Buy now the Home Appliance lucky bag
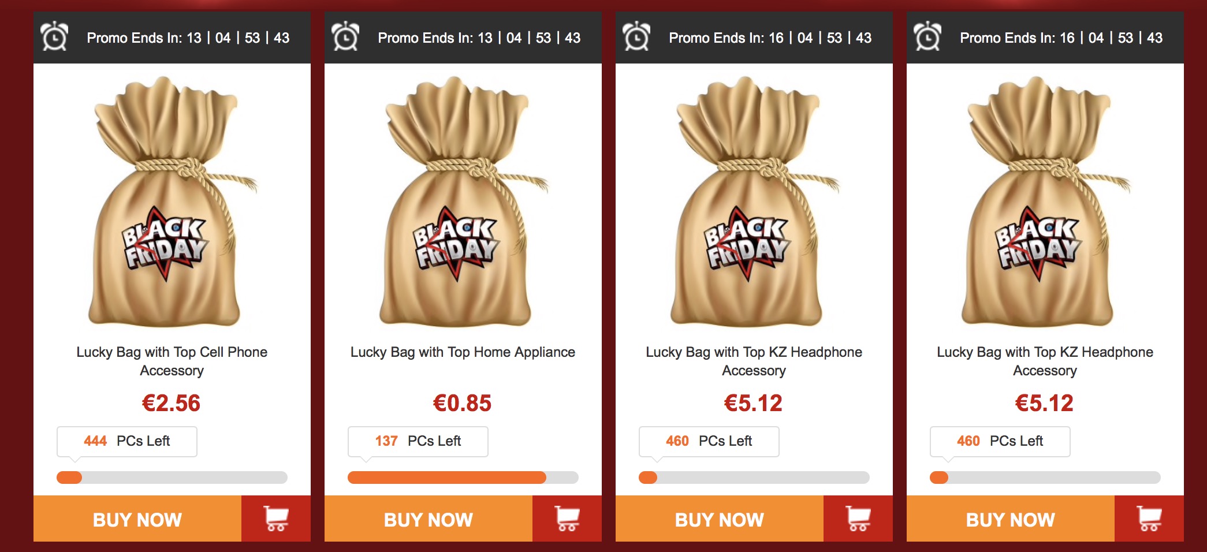The height and width of the screenshot is (552, 1207). tap(429, 519)
